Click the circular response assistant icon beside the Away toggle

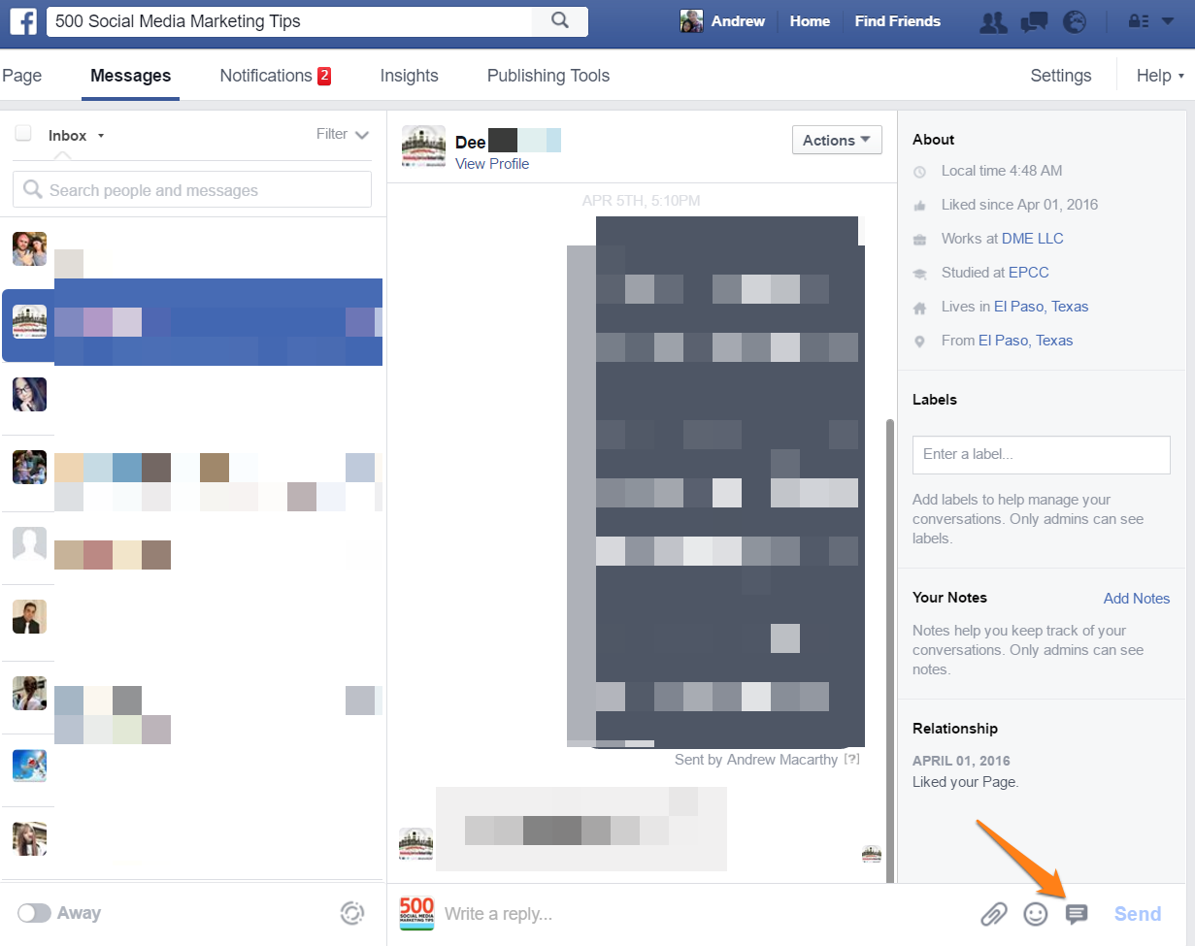(351, 913)
